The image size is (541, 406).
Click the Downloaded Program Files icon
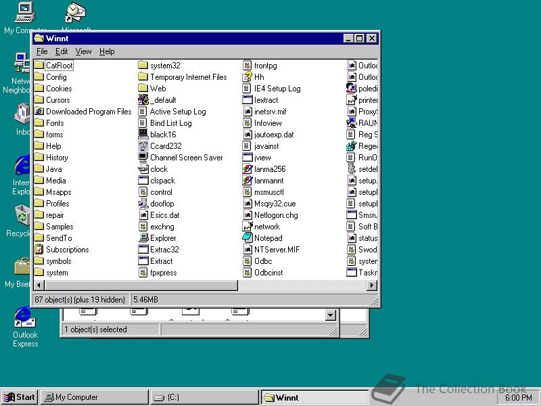39,111
